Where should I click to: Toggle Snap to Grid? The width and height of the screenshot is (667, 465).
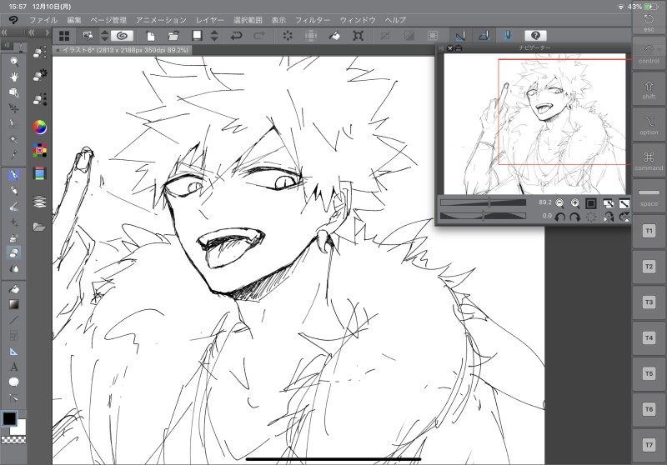[508, 36]
